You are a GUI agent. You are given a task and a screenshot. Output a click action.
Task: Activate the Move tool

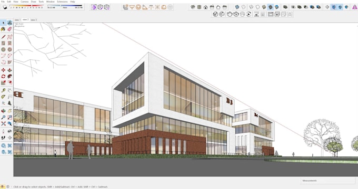[x=3, y=70]
